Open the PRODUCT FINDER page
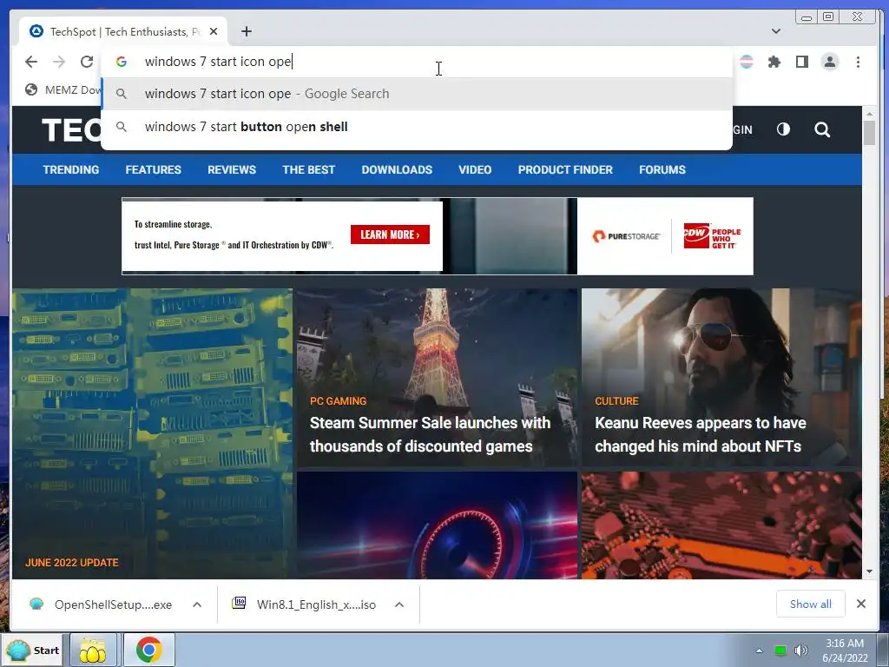Image resolution: width=889 pixels, height=667 pixels. pyautogui.click(x=565, y=169)
